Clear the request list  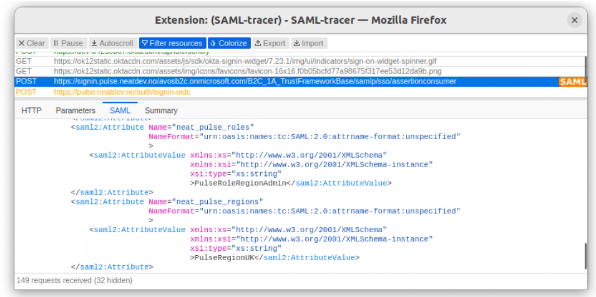32,43
